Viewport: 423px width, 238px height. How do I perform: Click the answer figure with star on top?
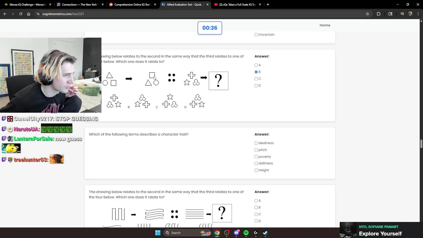point(170,101)
